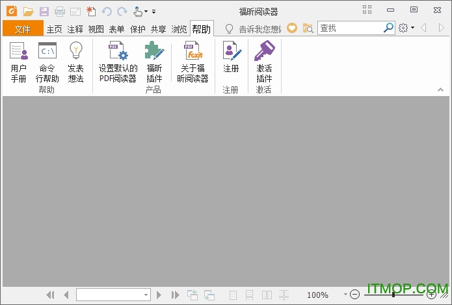Collapse the ribbon with the chevron
The height and width of the screenshot is (305, 452).
click(x=440, y=90)
